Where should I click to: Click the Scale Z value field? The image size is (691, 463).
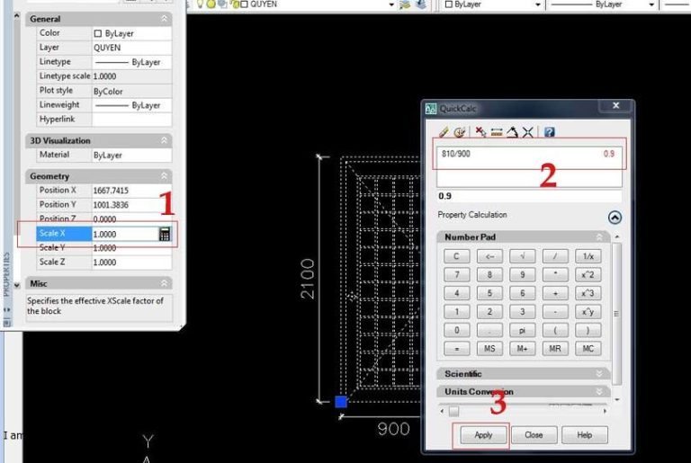(131, 263)
